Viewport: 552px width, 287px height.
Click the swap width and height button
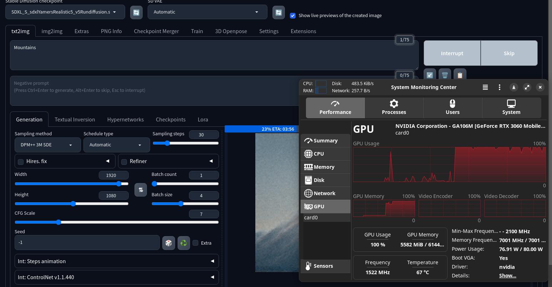[140, 190]
